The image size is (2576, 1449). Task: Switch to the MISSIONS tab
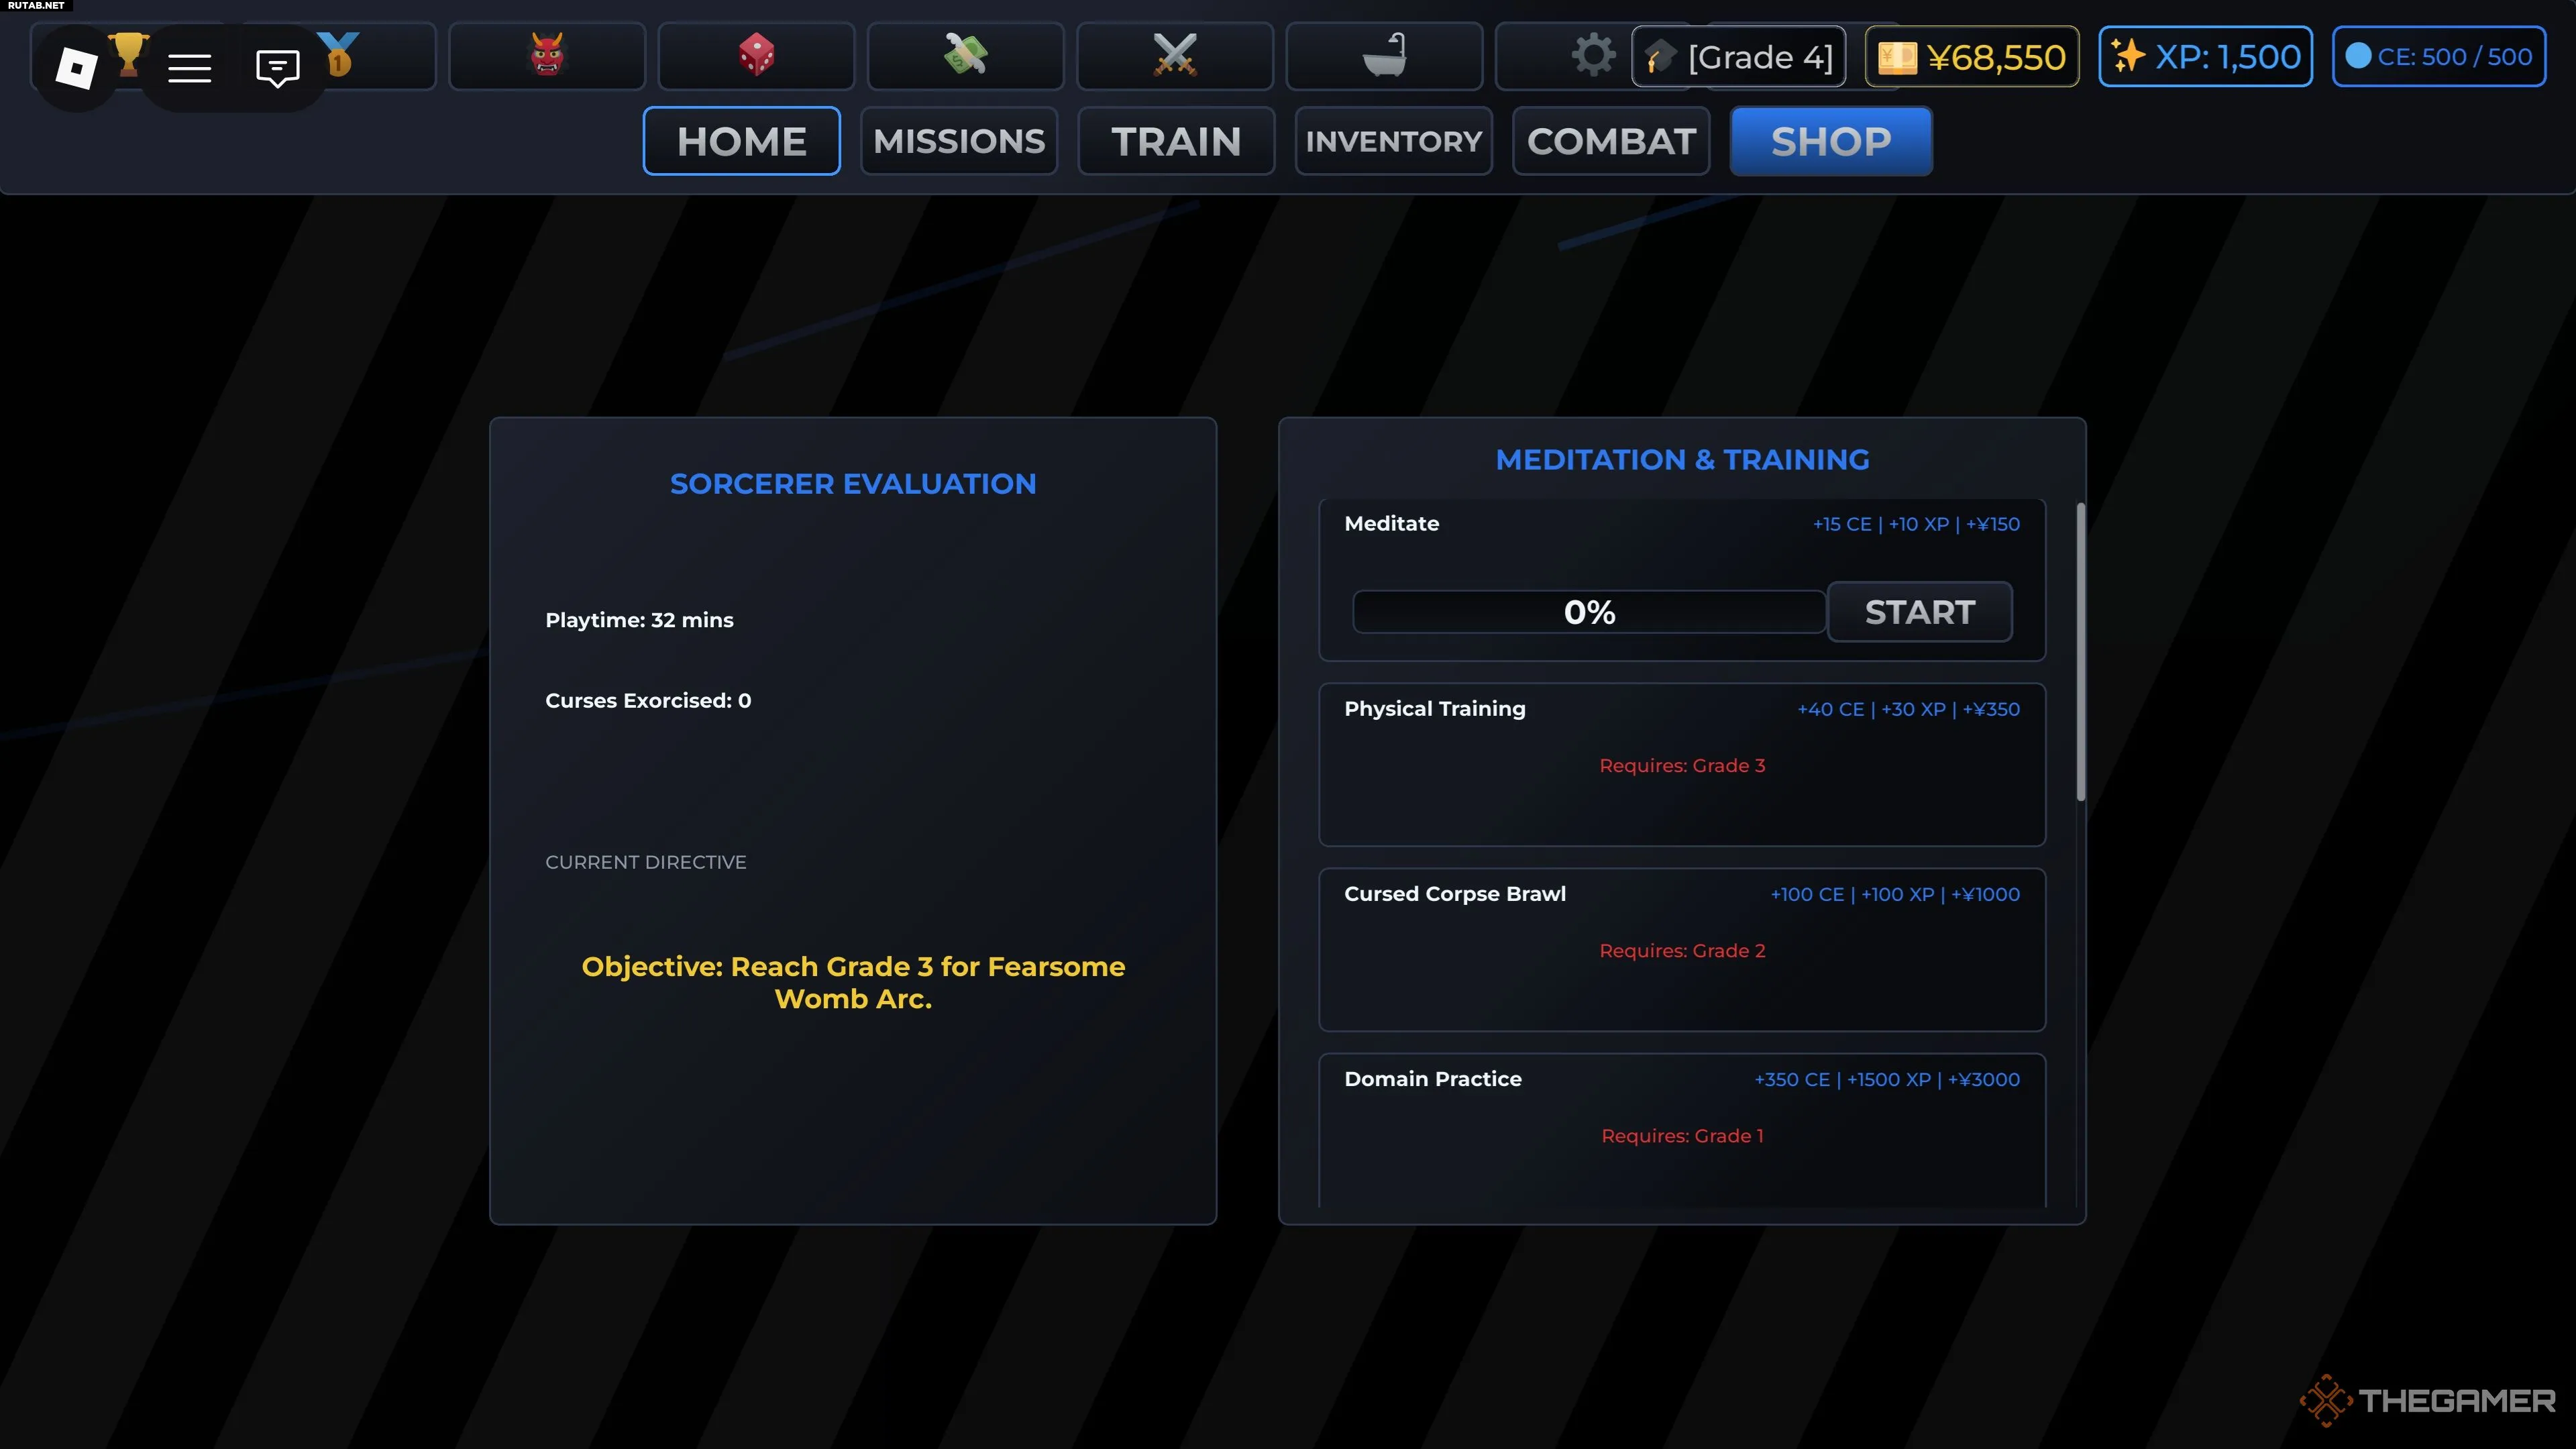point(958,141)
